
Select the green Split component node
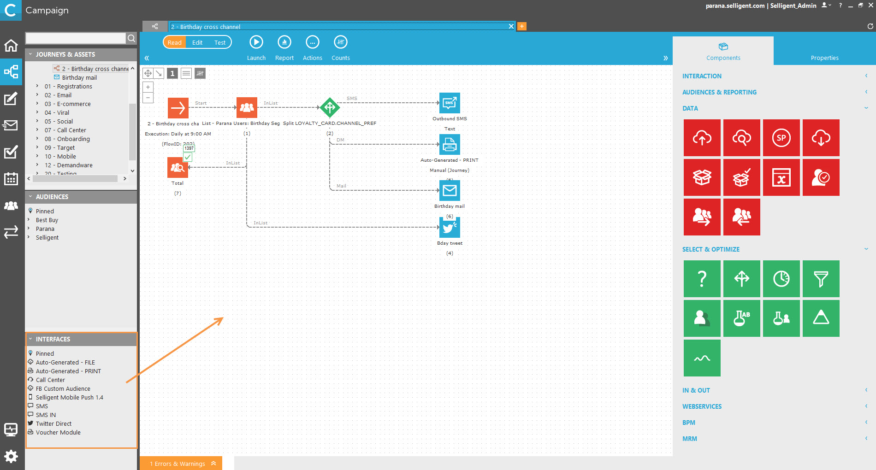(x=330, y=107)
